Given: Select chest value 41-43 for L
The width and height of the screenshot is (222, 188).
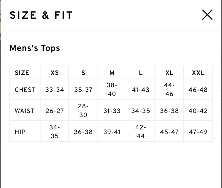Looking at the screenshot, I should pos(141,90).
